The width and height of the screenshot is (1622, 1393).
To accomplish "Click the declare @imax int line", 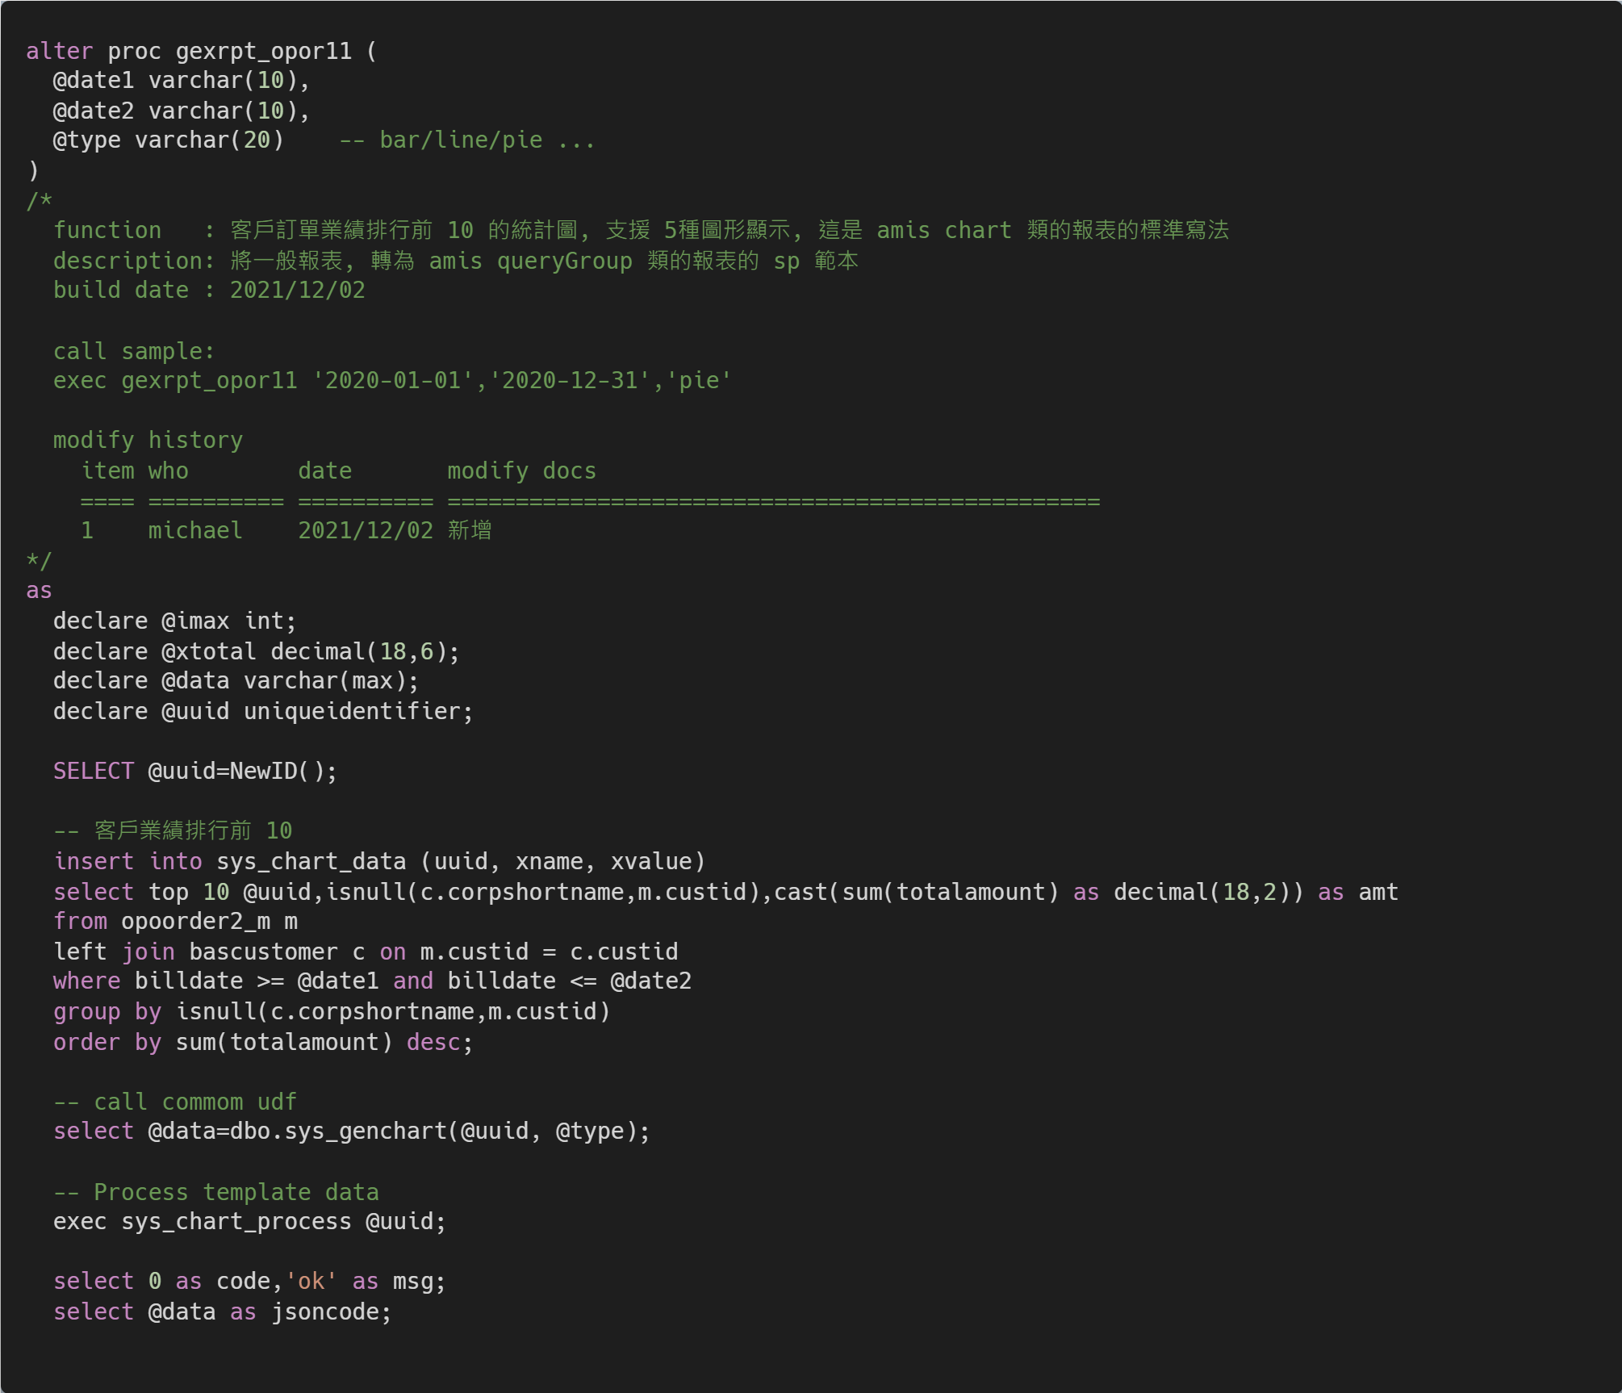I will click(x=174, y=621).
